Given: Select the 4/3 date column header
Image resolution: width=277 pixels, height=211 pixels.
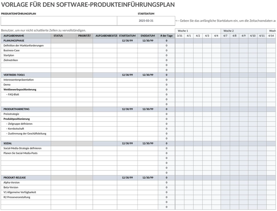Looking at the screenshot, I should pyautogui.click(x=207, y=36).
